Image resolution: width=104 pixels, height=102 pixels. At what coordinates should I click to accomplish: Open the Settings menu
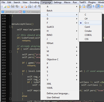coord(58,2)
